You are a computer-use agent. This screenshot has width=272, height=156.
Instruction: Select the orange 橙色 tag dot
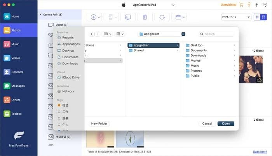[59, 105]
